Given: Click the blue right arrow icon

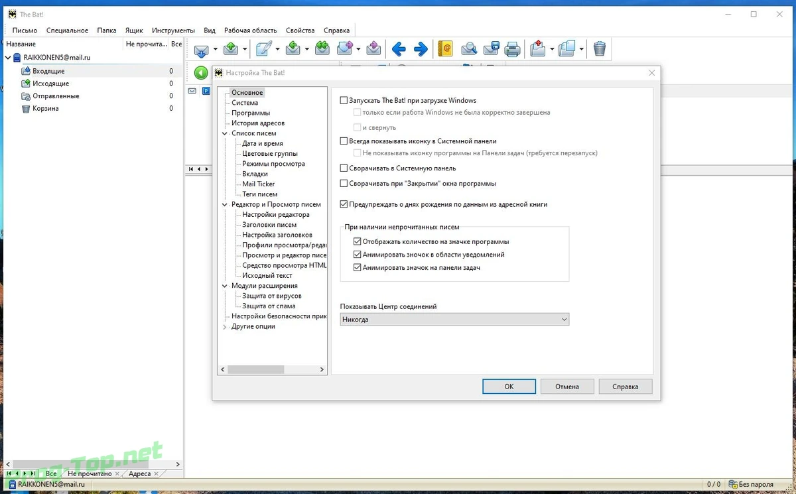Looking at the screenshot, I should pos(421,48).
